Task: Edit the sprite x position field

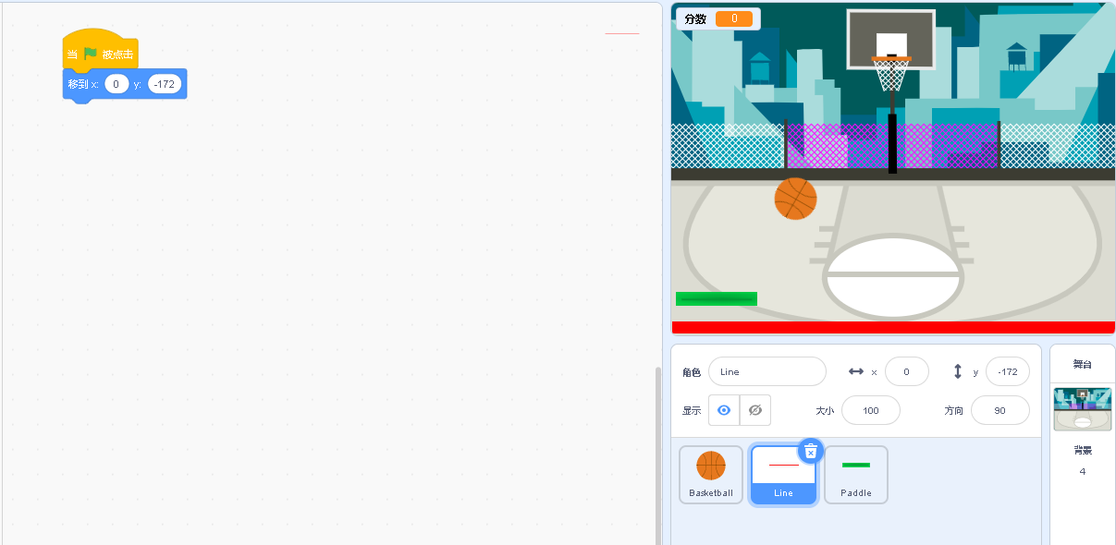Action: pyautogui.click(x=907, y=371)
